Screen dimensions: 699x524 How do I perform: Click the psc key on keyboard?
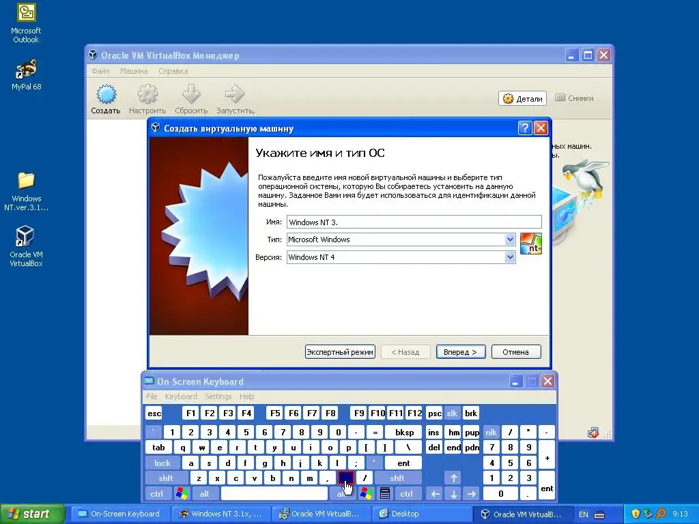click(x=435, y=413)
